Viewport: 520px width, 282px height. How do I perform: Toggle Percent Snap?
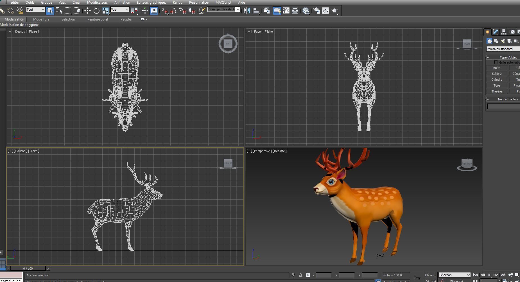tap(183, 11)
